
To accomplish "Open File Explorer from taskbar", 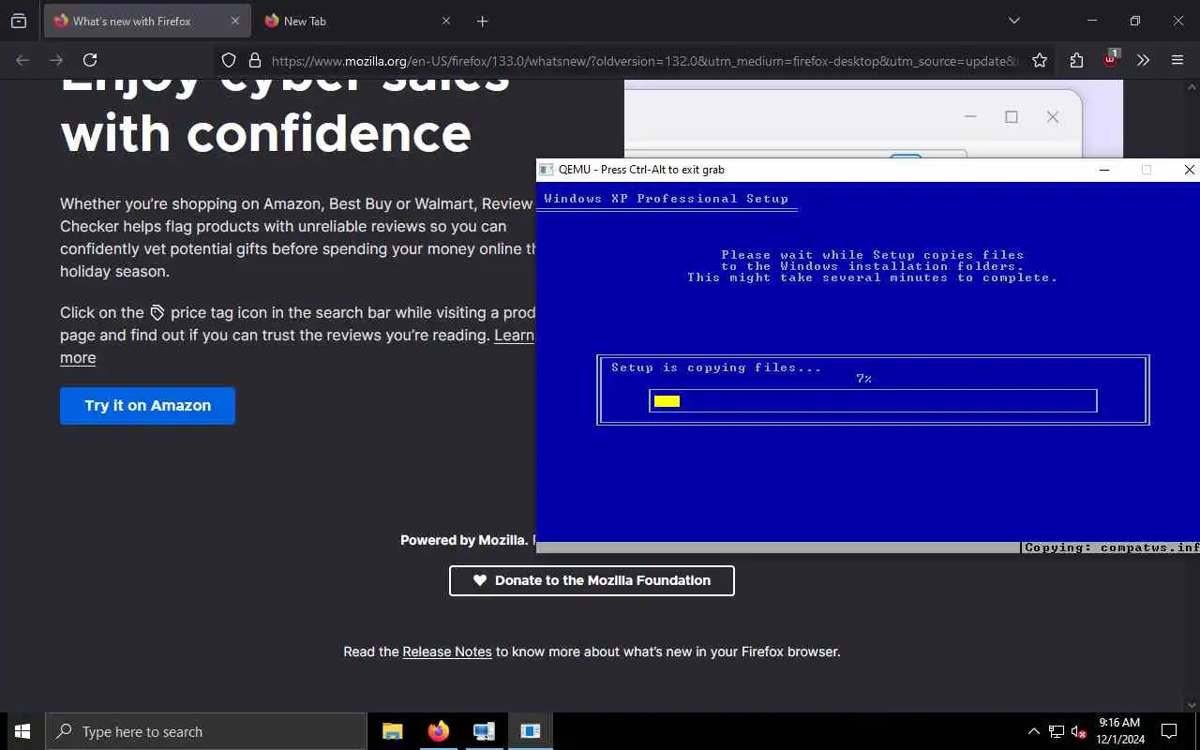I will coord(393,731).
